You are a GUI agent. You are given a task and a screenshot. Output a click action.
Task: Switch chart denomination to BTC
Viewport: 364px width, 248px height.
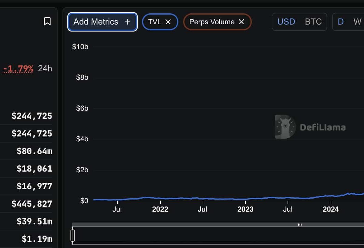pyautogui.click(x=313, y=22)
